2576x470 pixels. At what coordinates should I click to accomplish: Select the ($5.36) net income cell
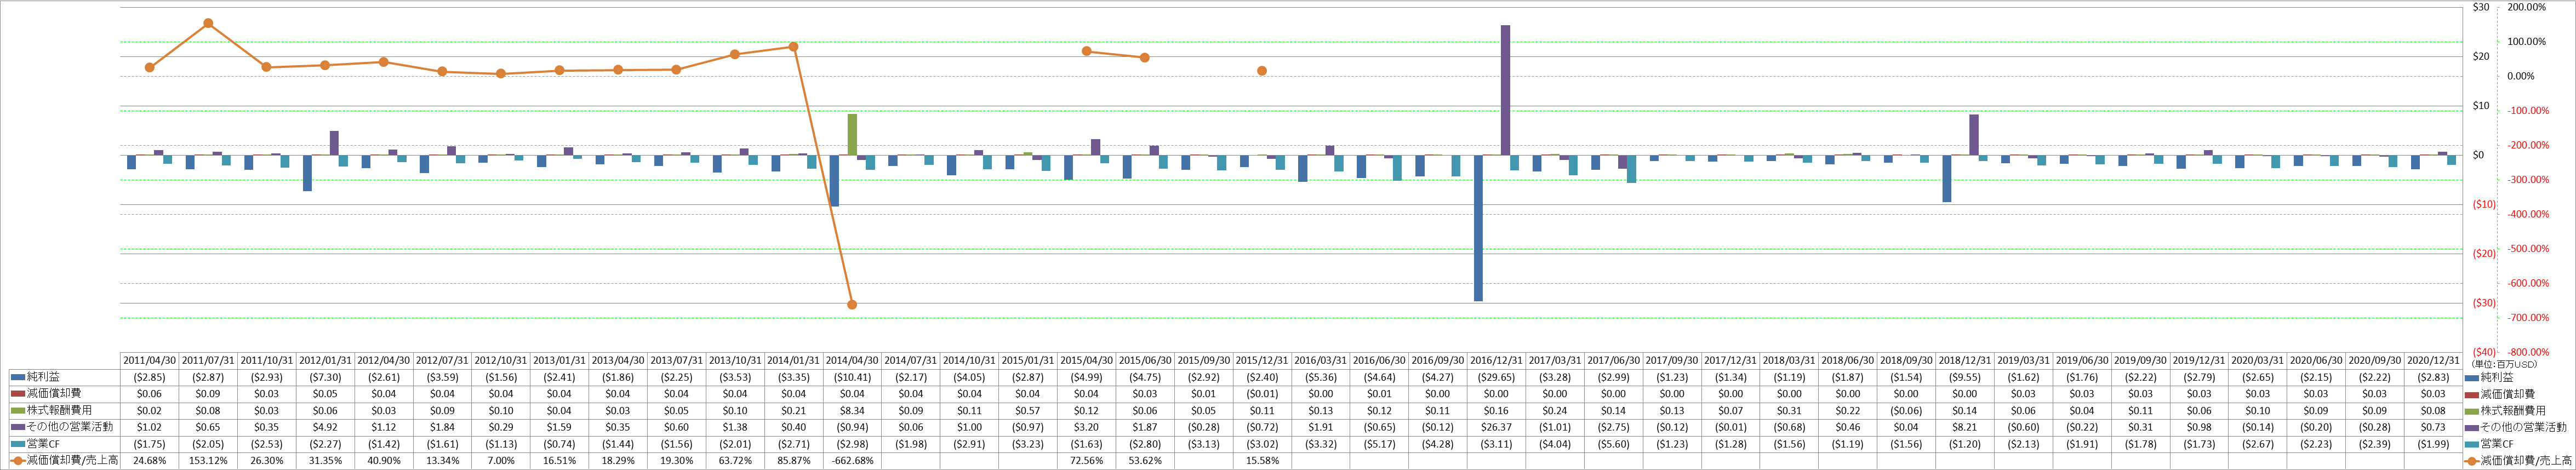pyautogui.click(x=1320, y=377)
